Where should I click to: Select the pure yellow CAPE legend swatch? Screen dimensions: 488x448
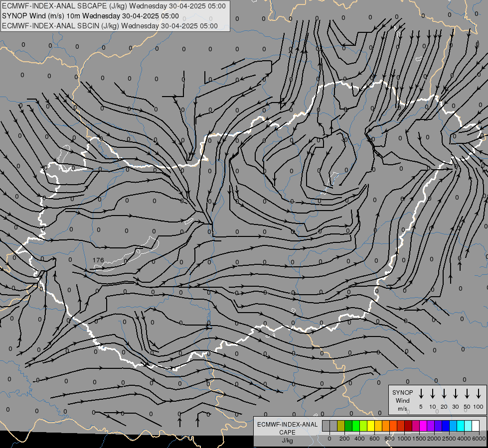click(371, 426)
